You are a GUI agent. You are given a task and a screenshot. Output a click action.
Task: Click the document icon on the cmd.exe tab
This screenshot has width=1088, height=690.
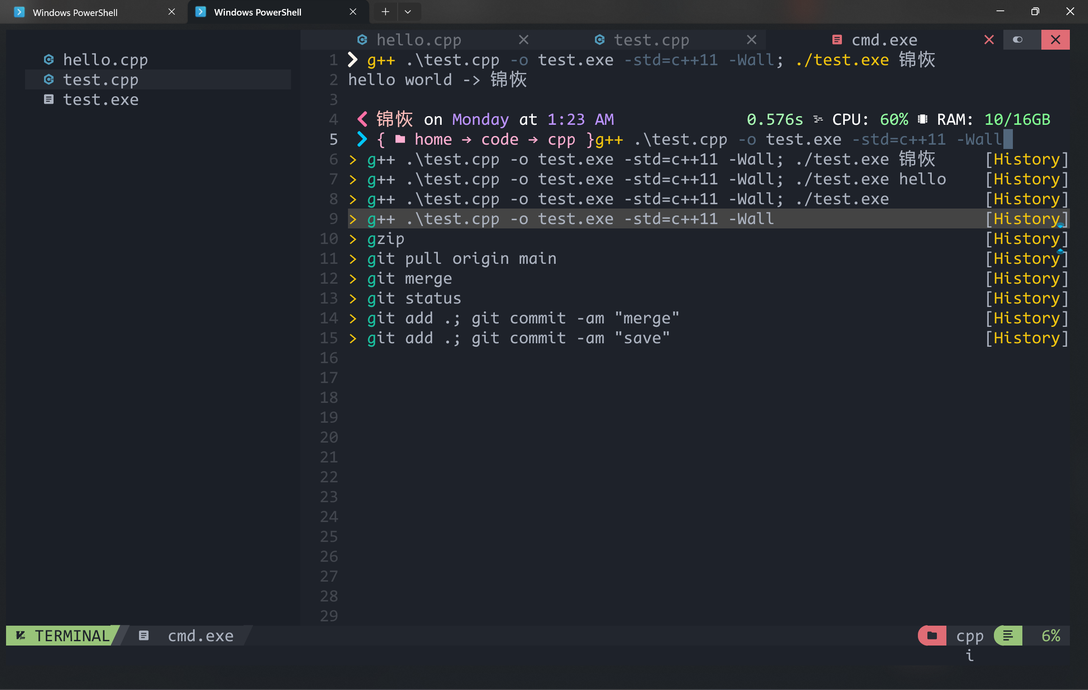pos(837,39)
